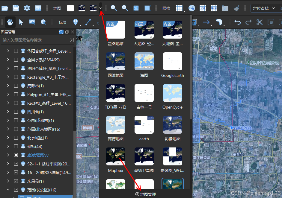Click the map list vertical scrollbar
The height and width of the screenshot is (198, 282).
191,67
